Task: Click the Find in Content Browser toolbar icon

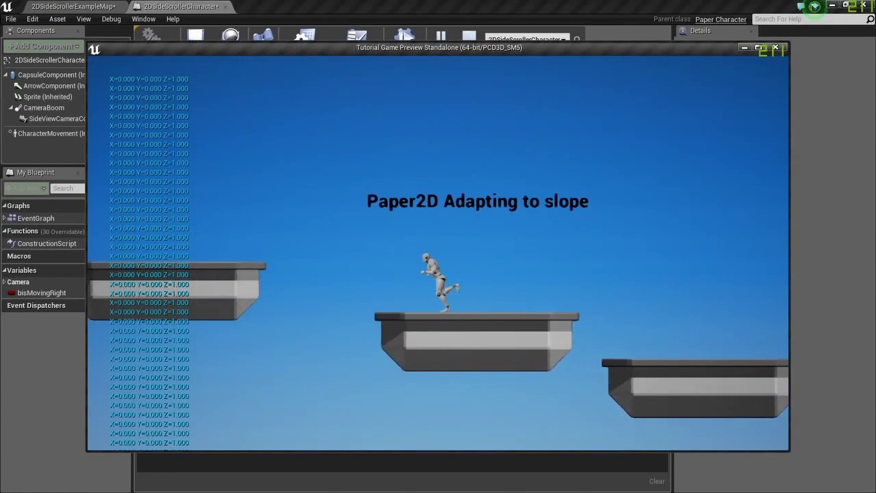Action: coord(231,35)
